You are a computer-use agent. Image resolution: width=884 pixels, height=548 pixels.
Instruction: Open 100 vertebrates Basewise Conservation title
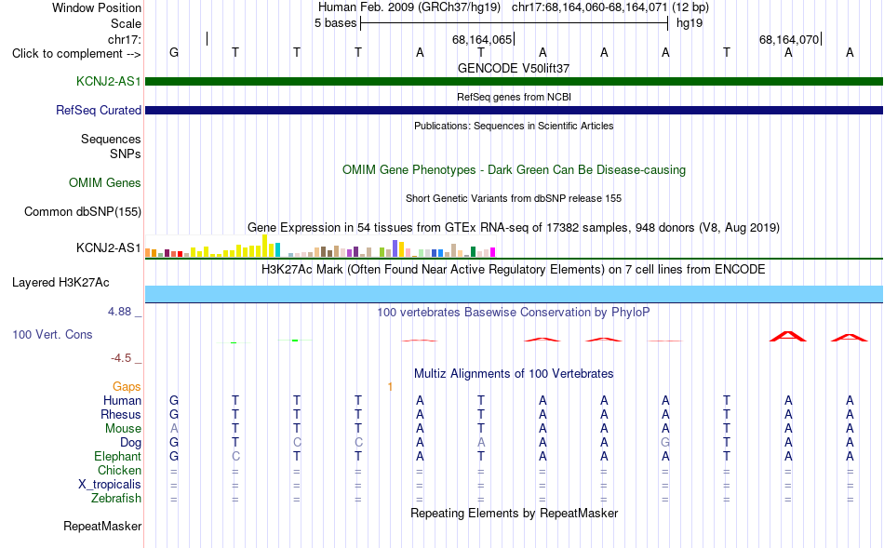pyautogui.click(x=514, y=313)
